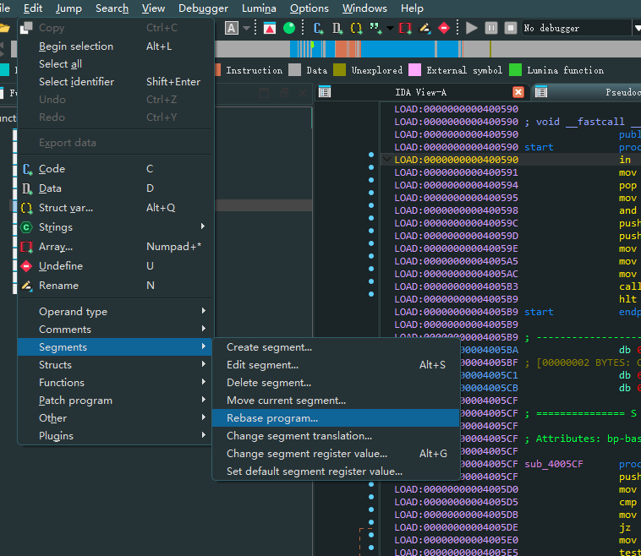Click the Undefine red diamond toolbar icon
Image resolution: width=641 pixels, height=556 pixels.
445,28
